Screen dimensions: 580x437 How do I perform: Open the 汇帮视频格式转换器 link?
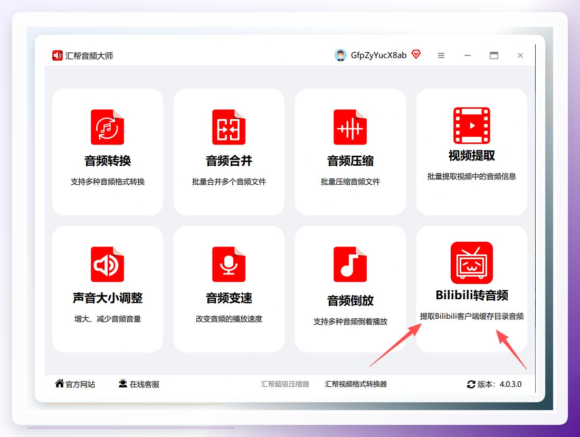click(356, 384)
